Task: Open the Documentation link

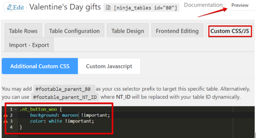Action: 203,5
